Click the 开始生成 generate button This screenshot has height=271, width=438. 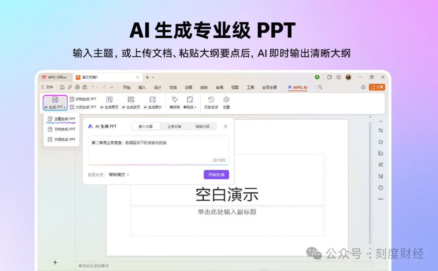click(216, 174)
